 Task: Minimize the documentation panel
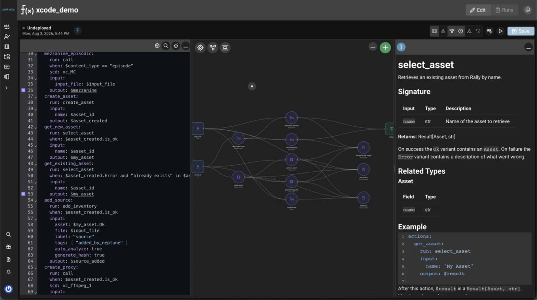[529, 47]
